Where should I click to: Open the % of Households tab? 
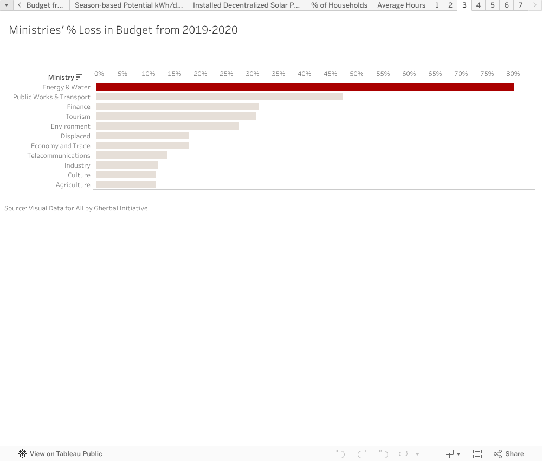(x=339, y=5)
